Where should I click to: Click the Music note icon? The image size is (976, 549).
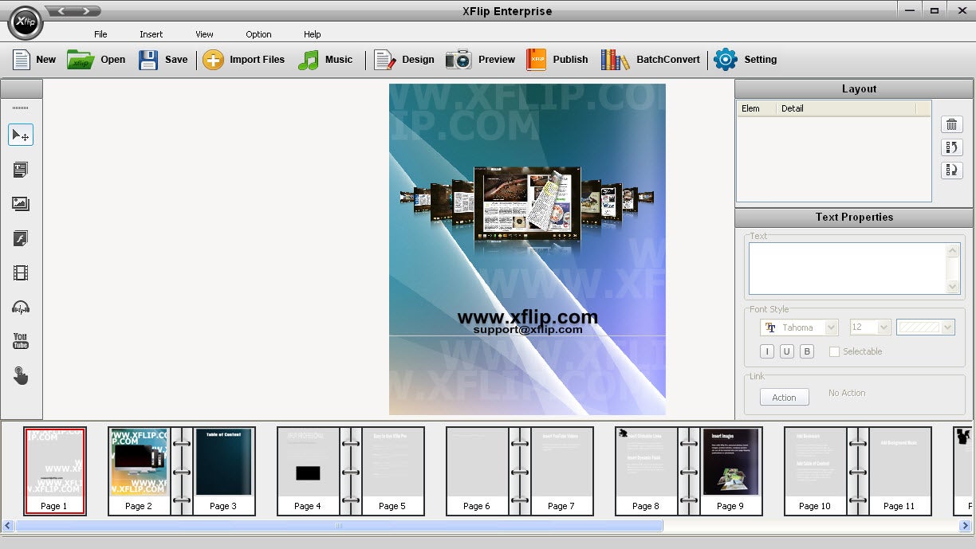click(308, 59)
